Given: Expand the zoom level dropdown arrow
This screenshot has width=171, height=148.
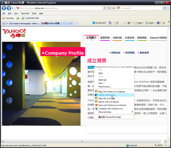Looking at the screenshot, I should (x=166, y=145).
